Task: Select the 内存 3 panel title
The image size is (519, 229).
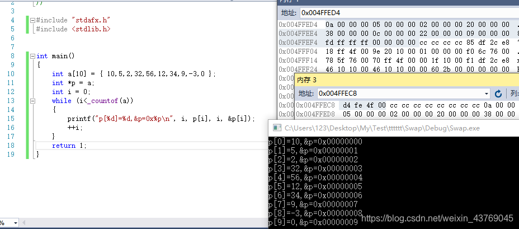Action: point(307,80)
